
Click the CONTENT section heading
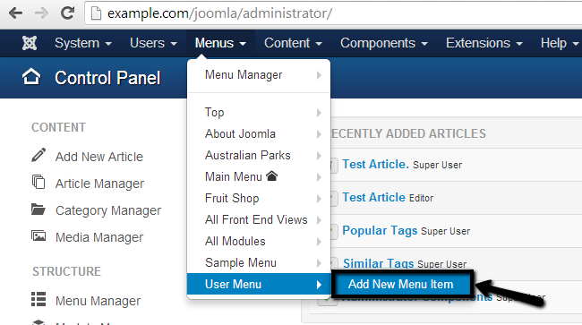58,127
